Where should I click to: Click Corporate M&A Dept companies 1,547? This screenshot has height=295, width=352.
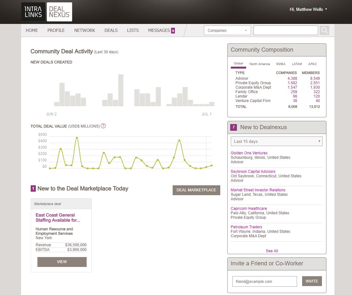292,87
